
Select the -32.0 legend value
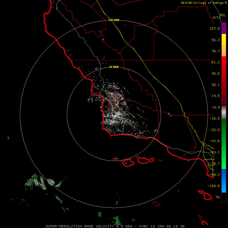click(x=215, y=130)
